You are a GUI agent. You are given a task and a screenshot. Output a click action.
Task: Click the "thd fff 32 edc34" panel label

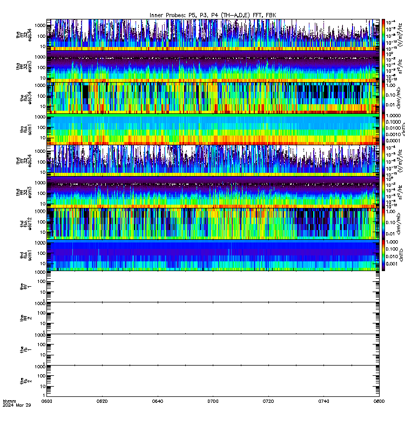tap(24, 160)
